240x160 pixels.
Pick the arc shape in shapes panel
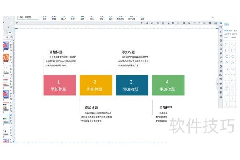233,44
